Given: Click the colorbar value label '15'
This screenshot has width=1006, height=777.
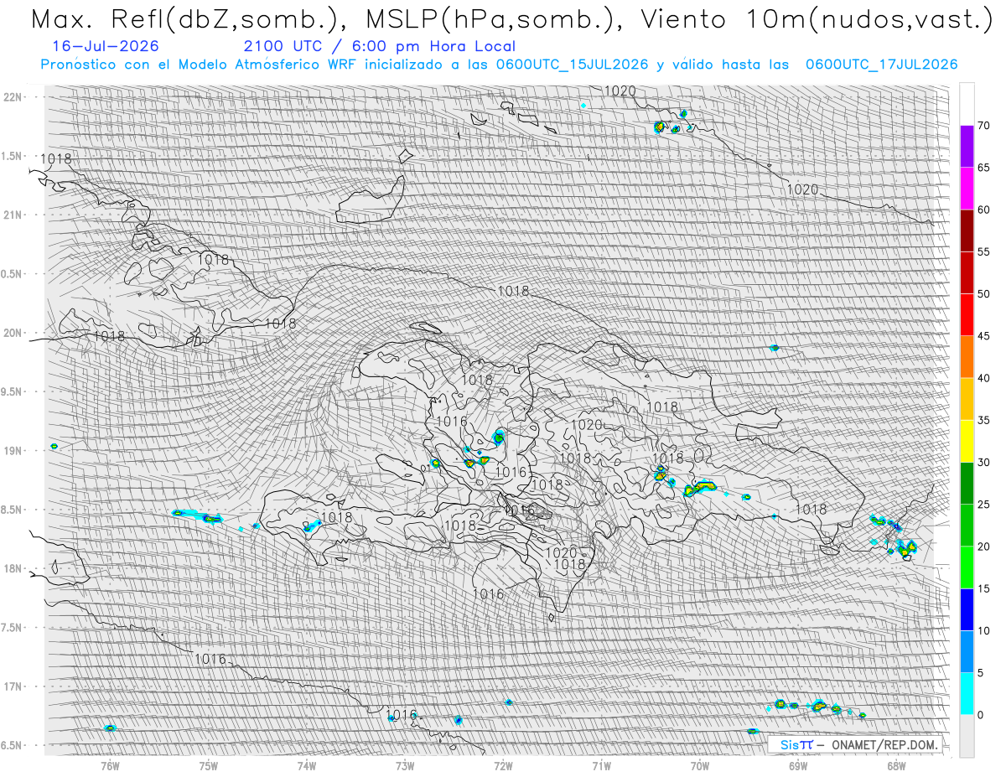Looking at the screenshot, I should point(984,588).
